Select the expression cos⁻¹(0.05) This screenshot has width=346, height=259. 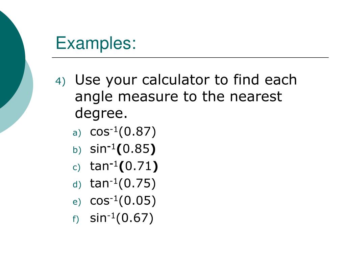tap(123, 201)
